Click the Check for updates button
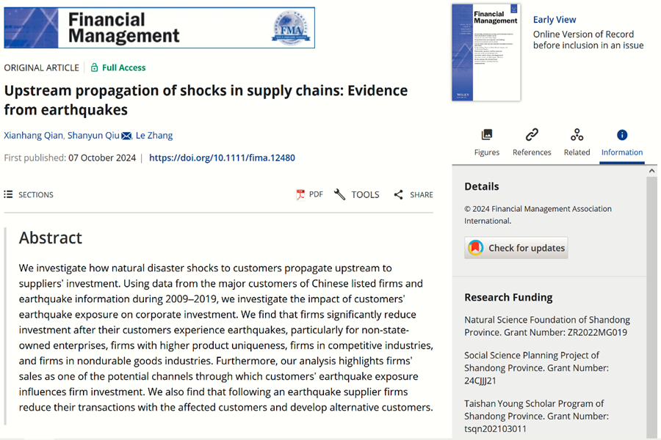Viewport: 661px width, 440px height. (x=516, y=248)
